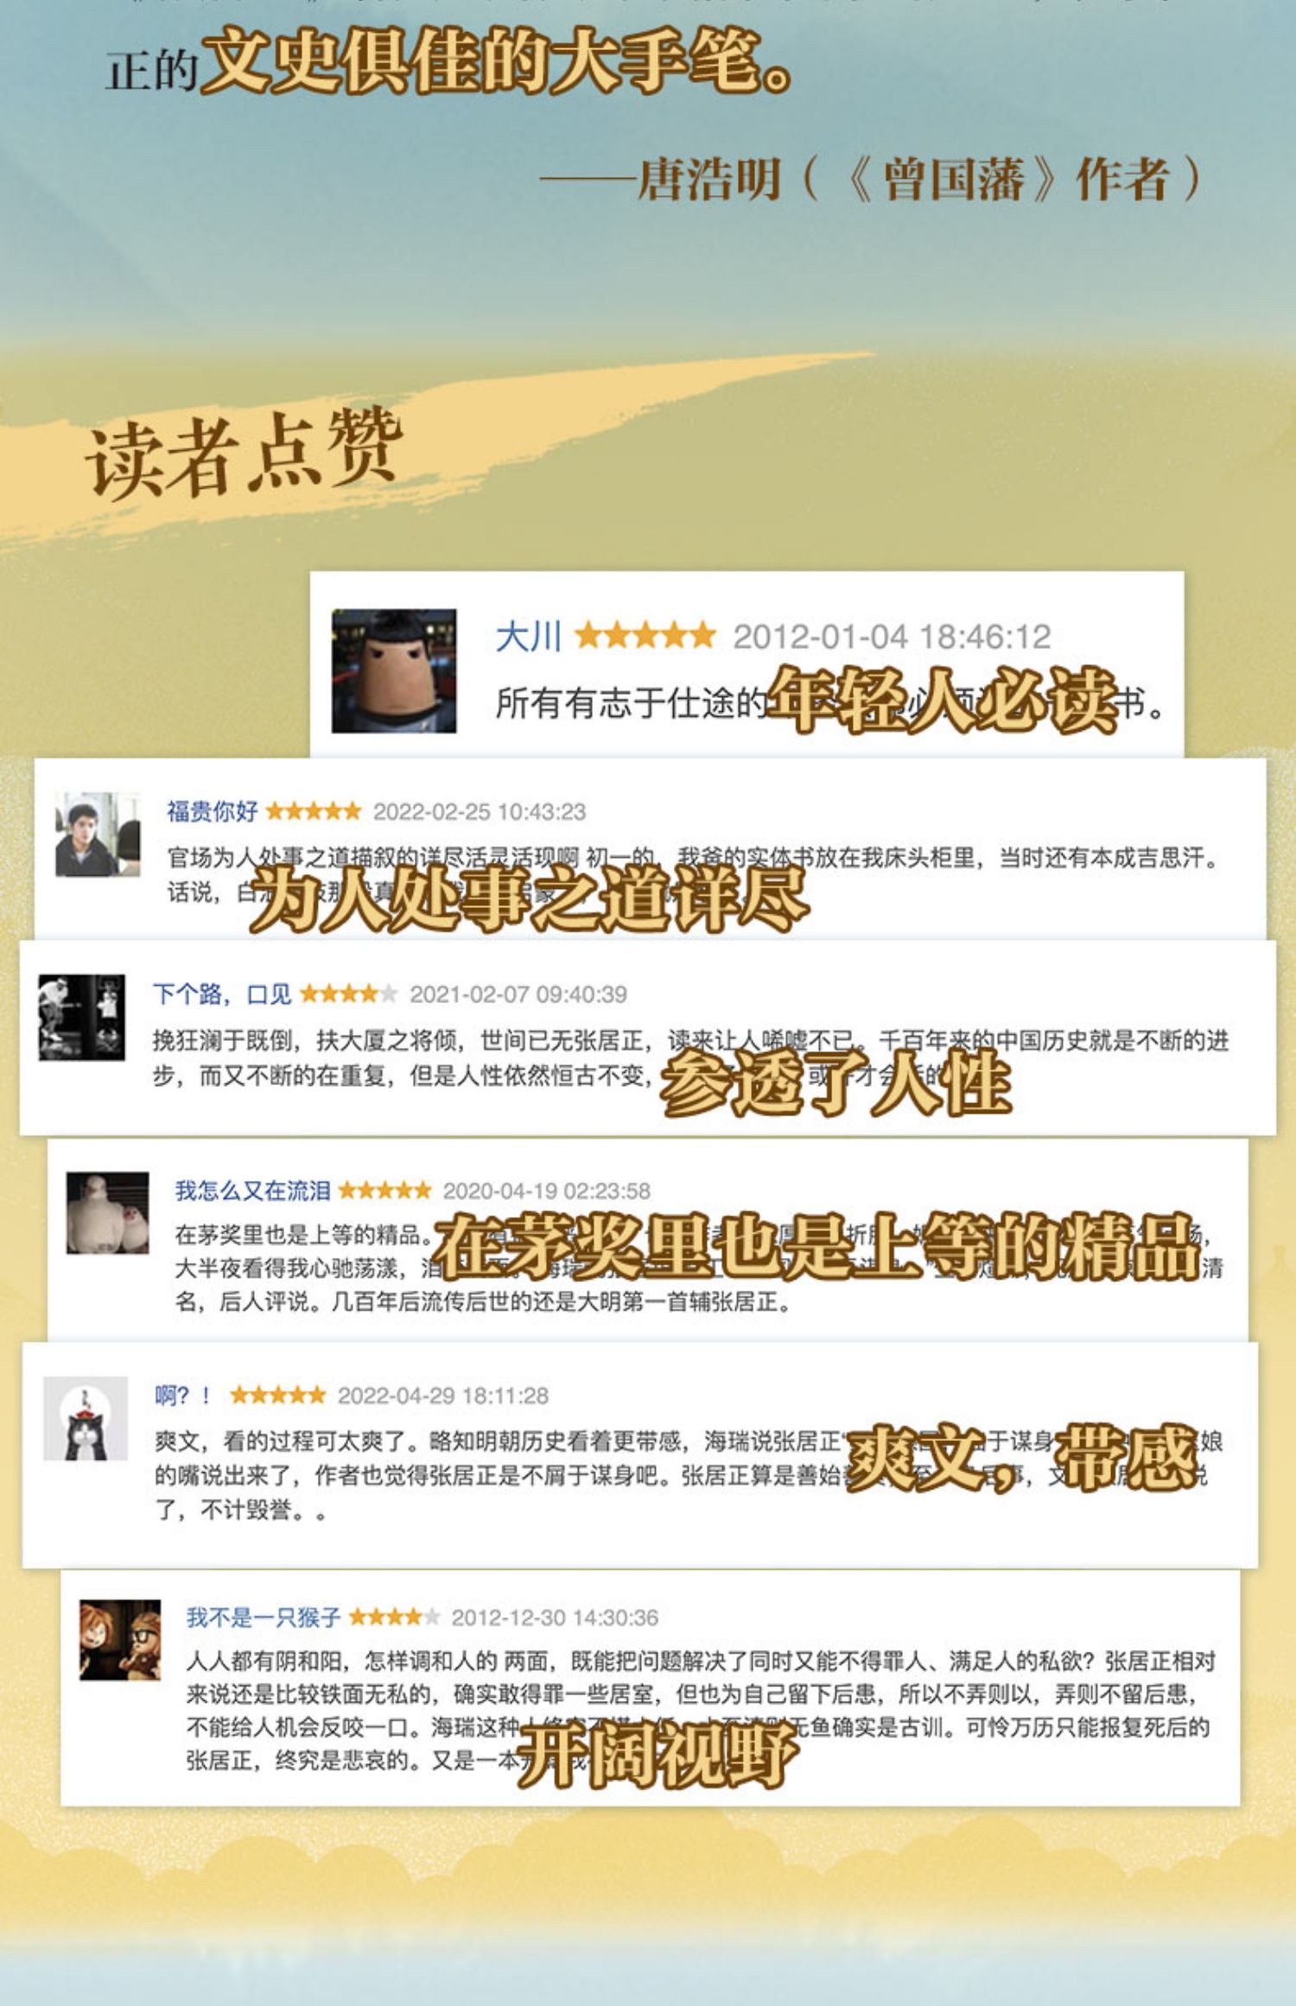1296x2006 pixels.
Task: Click the timestamp 2012-01-04 18:46:12
Action: 893,638
